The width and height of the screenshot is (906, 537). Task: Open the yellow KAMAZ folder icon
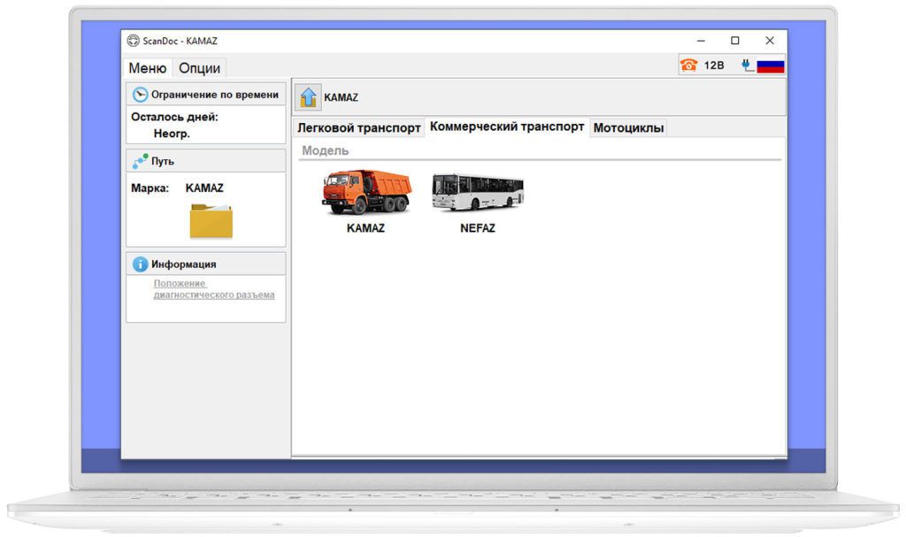tap(211, 220)
